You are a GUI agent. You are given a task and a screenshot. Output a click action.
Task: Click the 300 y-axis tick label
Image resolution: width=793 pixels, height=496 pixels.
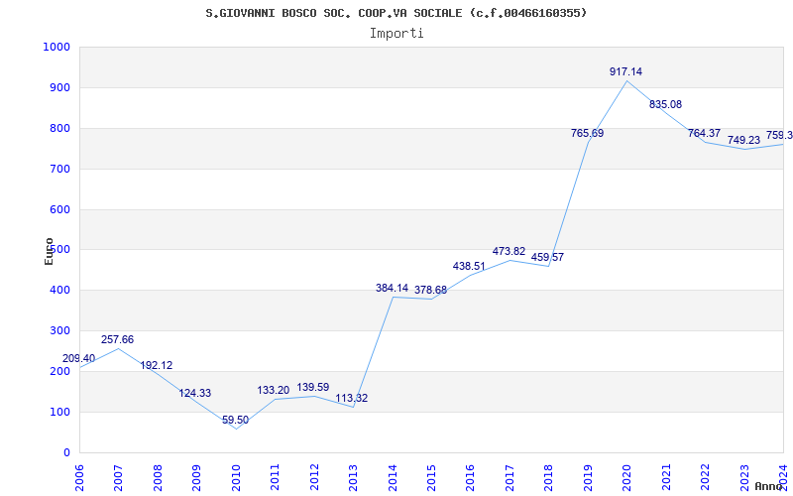[x=59, y=331]
